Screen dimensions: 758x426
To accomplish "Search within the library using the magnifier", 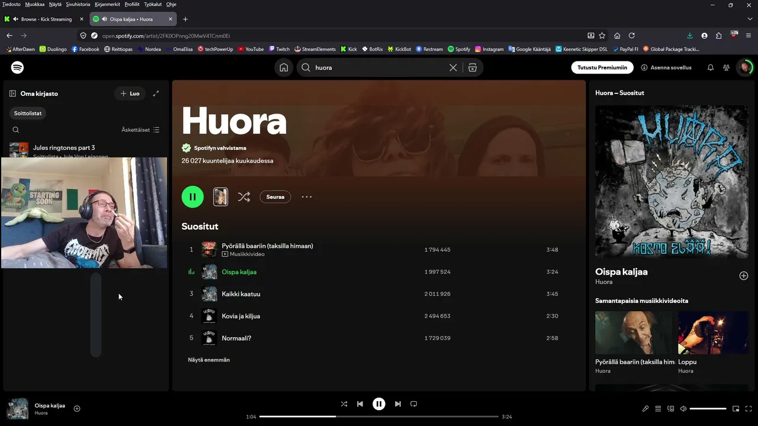I will [16, 130].
